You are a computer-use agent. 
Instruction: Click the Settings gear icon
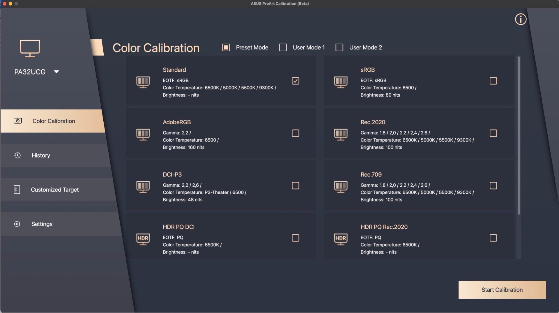(x=17, y=224)
